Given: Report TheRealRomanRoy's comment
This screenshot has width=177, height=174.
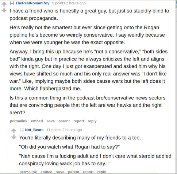Looking at the screenshot, I should point(79,121).
